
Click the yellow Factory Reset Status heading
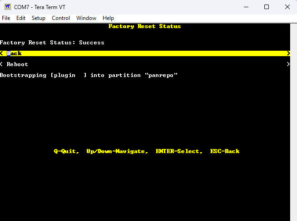145,26
